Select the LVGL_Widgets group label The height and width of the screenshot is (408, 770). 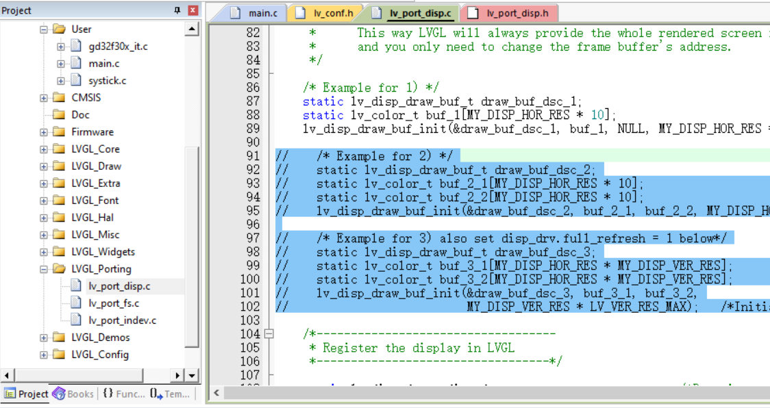coord(103,252)
